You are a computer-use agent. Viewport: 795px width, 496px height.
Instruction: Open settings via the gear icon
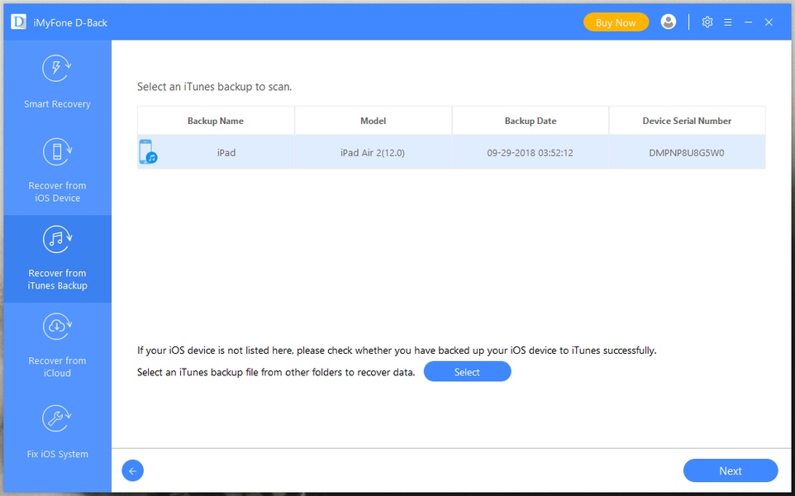click(707, 22)
